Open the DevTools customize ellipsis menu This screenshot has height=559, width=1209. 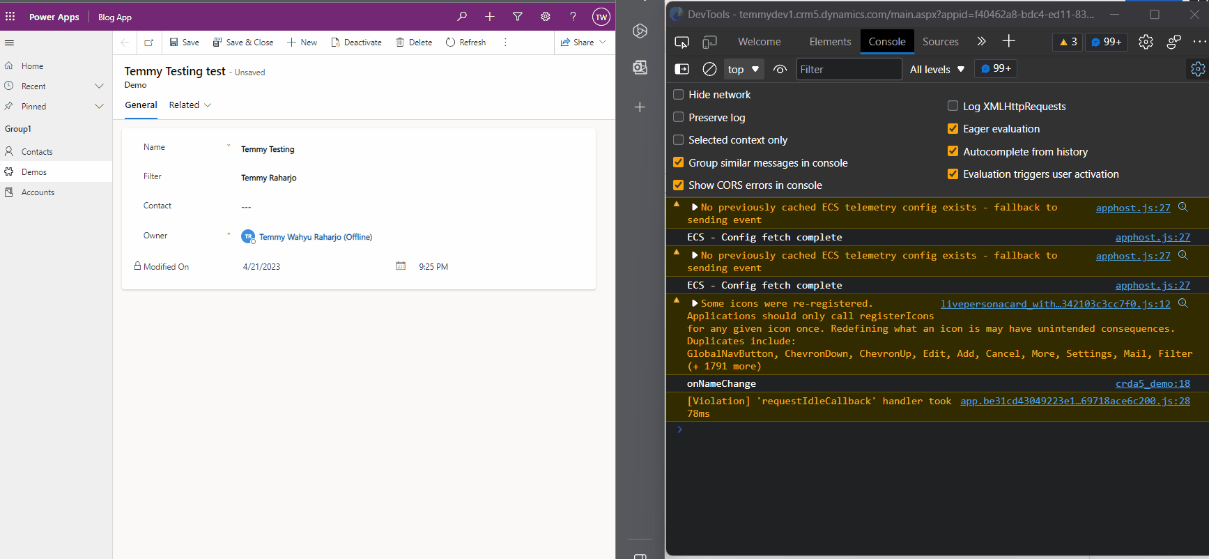[1199, 42]
